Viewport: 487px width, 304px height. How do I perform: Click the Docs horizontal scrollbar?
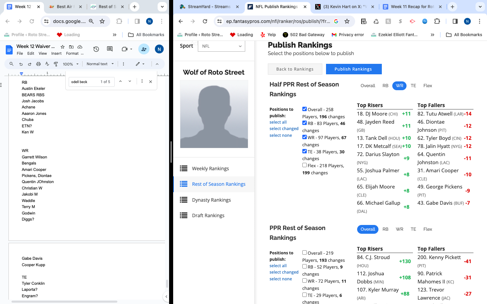point(64,301)
